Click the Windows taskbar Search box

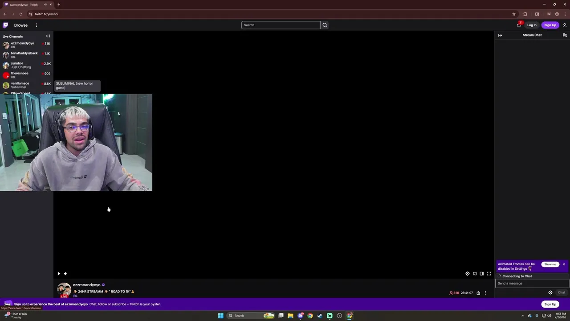coord(251,316)
